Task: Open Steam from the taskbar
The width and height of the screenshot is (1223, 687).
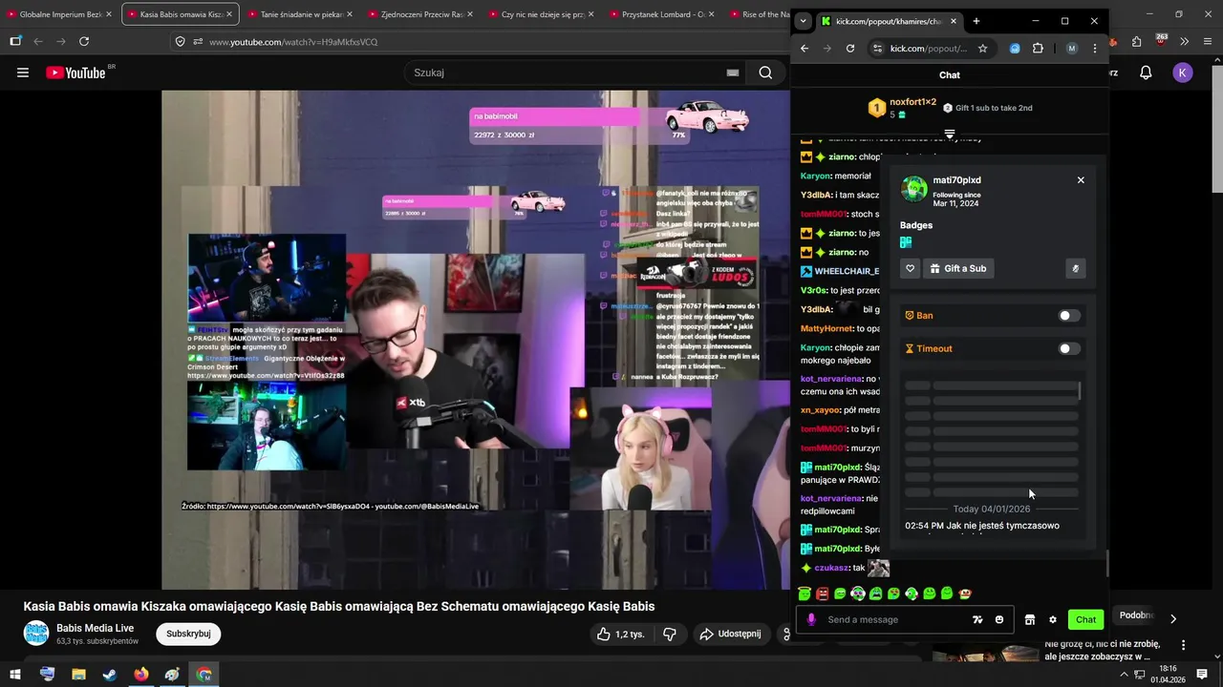Action: [110, 675]
